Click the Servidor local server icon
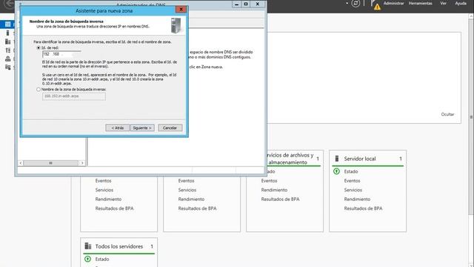 point(337,159)
